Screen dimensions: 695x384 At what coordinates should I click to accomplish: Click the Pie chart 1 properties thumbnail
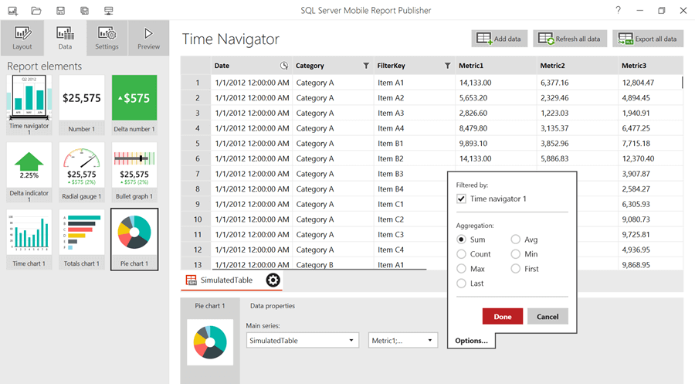[x=210, y=342]
